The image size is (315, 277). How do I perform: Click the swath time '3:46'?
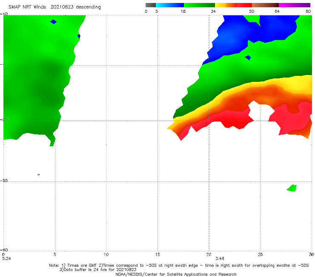[220, 259]
